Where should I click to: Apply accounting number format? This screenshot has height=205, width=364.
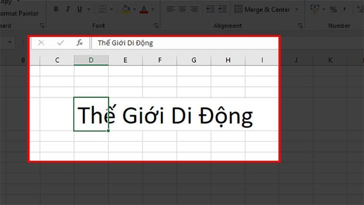click(x=315, y=9)
